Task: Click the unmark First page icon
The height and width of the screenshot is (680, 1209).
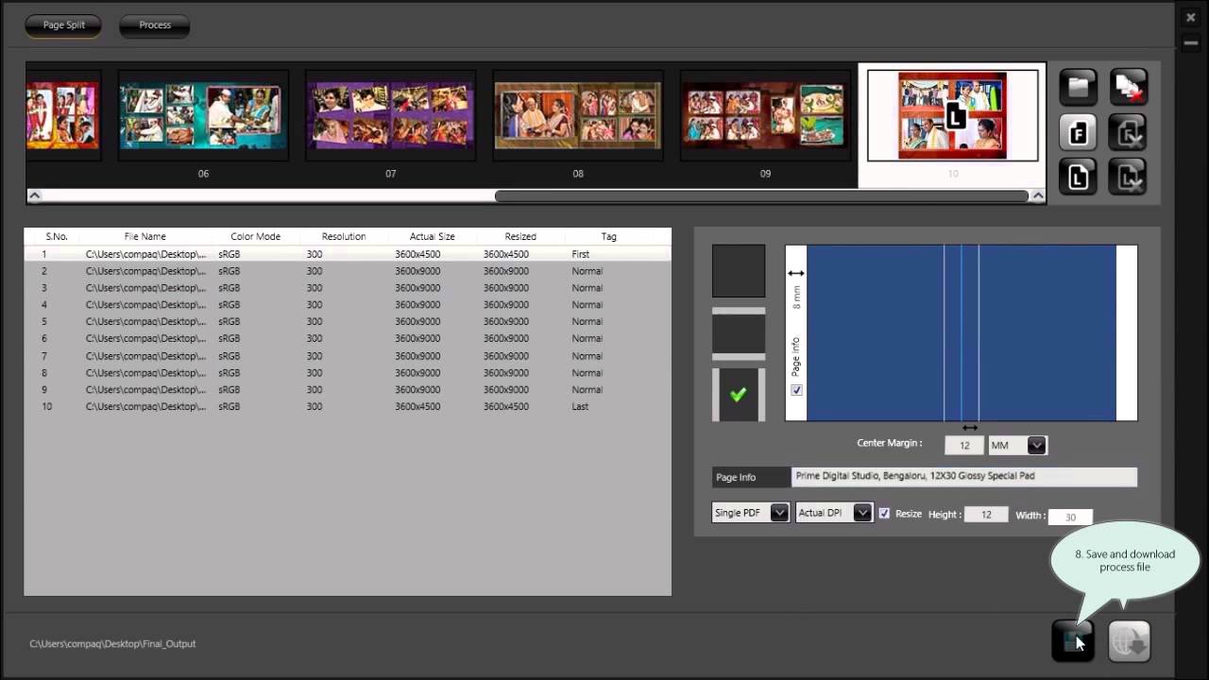Action: pyautogui.click(x=1128, y=133)
